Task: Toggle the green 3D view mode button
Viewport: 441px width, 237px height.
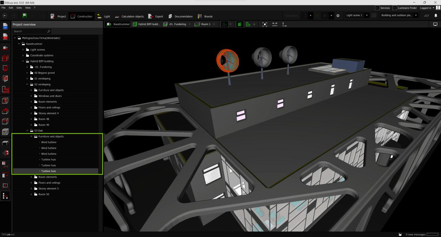Action: point(240,24)
